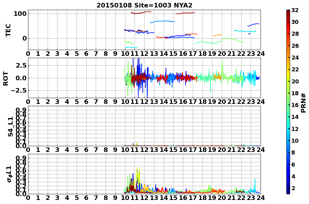Click the PRN colorbar gradient strip

pyautogui.click(x=288, y=102)
